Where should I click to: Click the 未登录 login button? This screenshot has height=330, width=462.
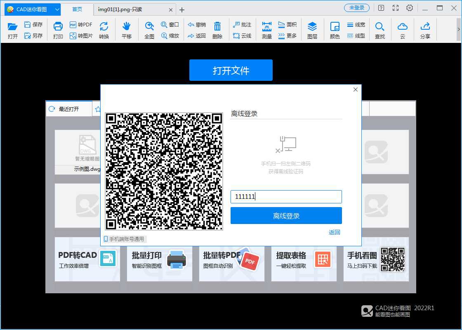pyautogui.click(x=357, y=8)
